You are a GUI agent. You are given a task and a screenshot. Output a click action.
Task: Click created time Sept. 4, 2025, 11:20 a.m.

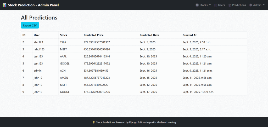click(197, 56)
